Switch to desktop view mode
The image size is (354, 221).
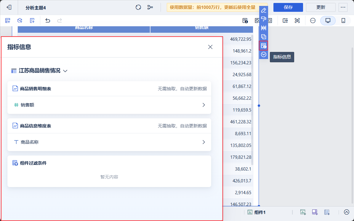328,21
